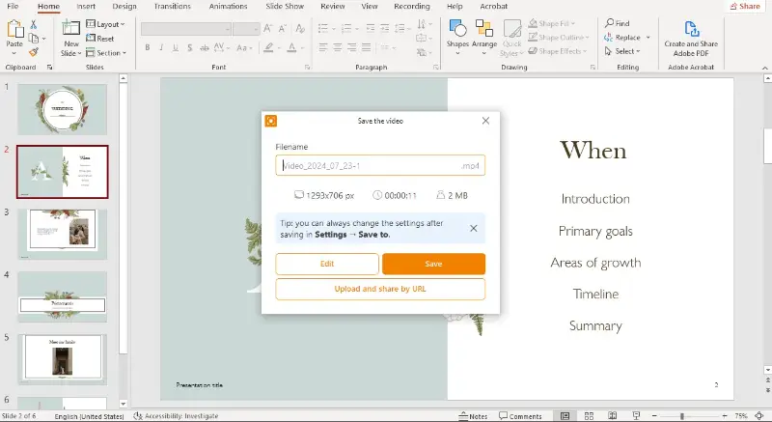Select slide 3 thumbnail
Screen dimensions: 772x422
[62, 234]
